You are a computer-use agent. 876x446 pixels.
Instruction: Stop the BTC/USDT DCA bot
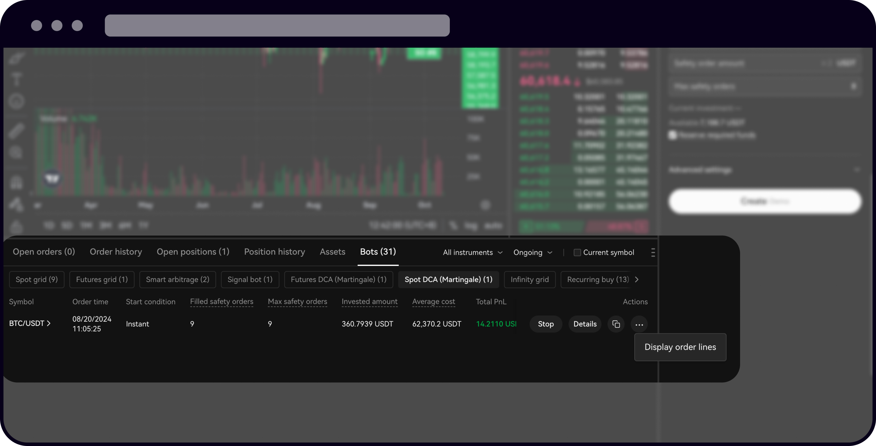pos(545,324)
